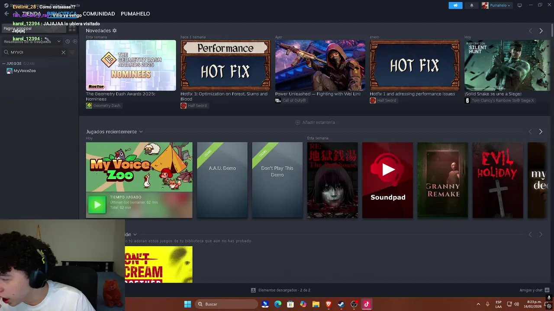
Task: Show next Novedades items arrow
Action: (x=541, y=31)
